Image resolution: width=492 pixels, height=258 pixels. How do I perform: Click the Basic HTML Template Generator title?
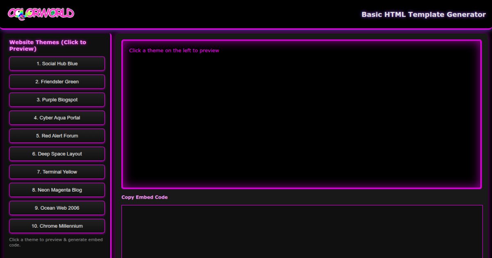pos(424,14)
